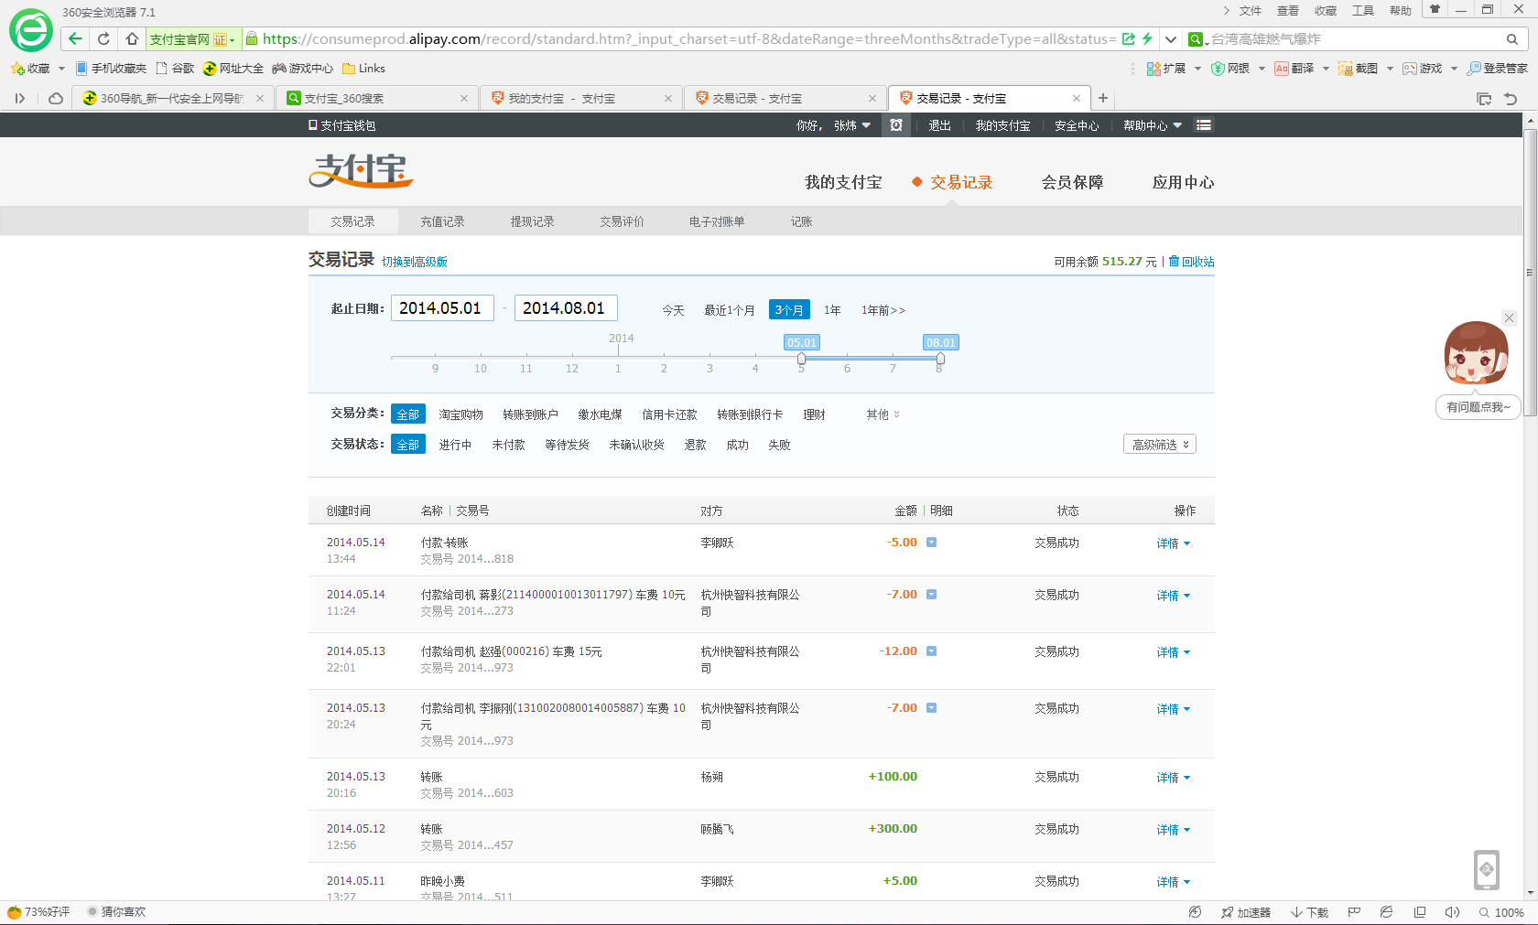Click the detail icon next to the -5.00 amount

pyautogui.click(x=931, y=543)
